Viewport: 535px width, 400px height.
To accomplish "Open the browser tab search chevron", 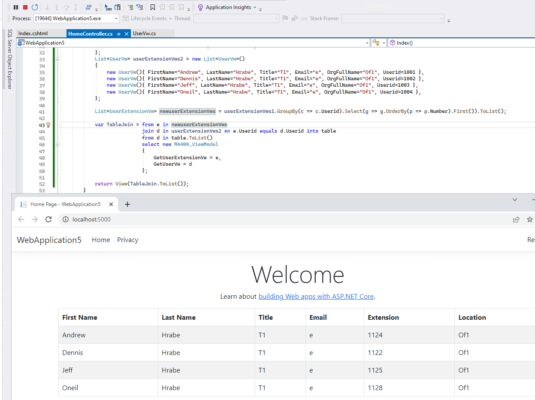I will tap(515, 200).
